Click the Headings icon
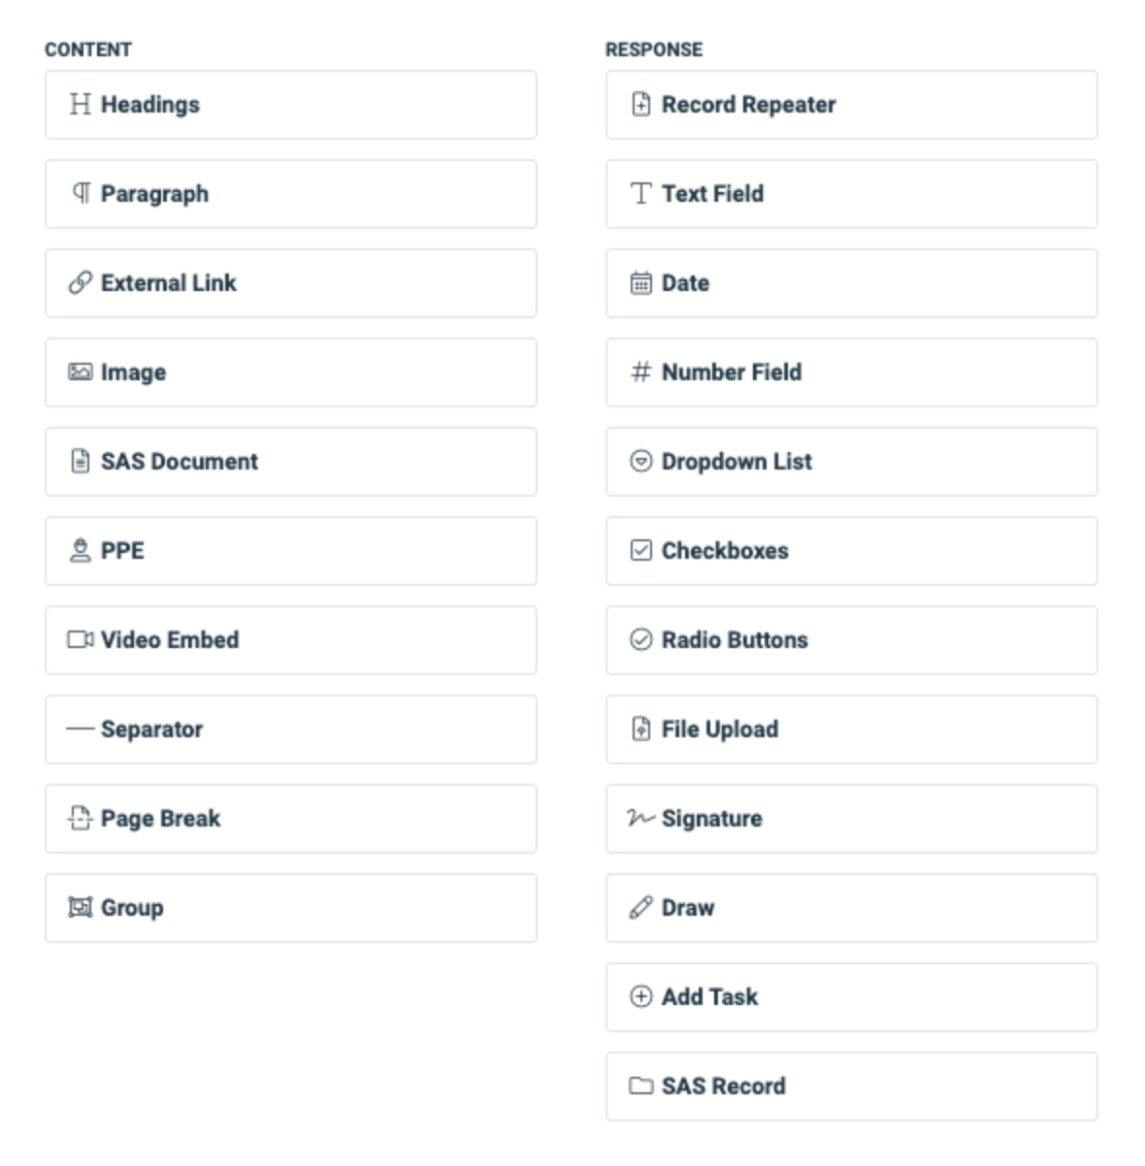This screenshot has width=1145, height=1166. click(x=82, y=104)
